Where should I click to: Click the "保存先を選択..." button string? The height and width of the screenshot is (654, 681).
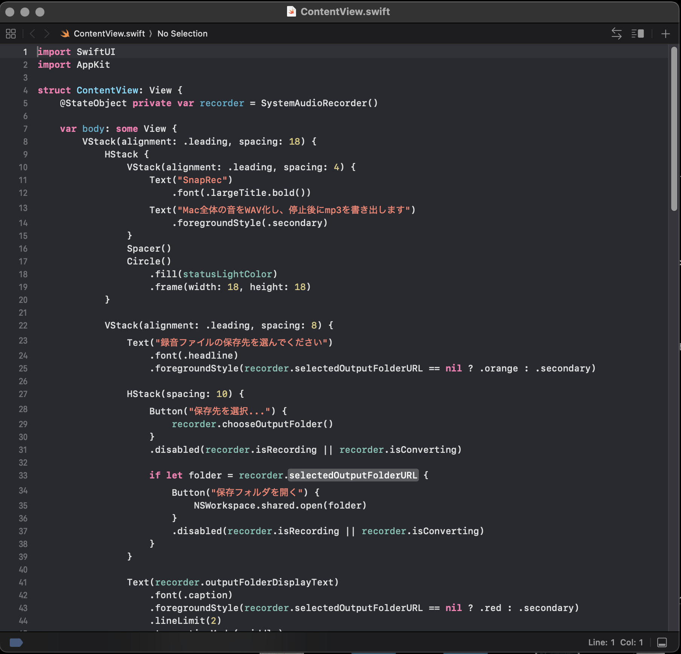click(230, 411)
